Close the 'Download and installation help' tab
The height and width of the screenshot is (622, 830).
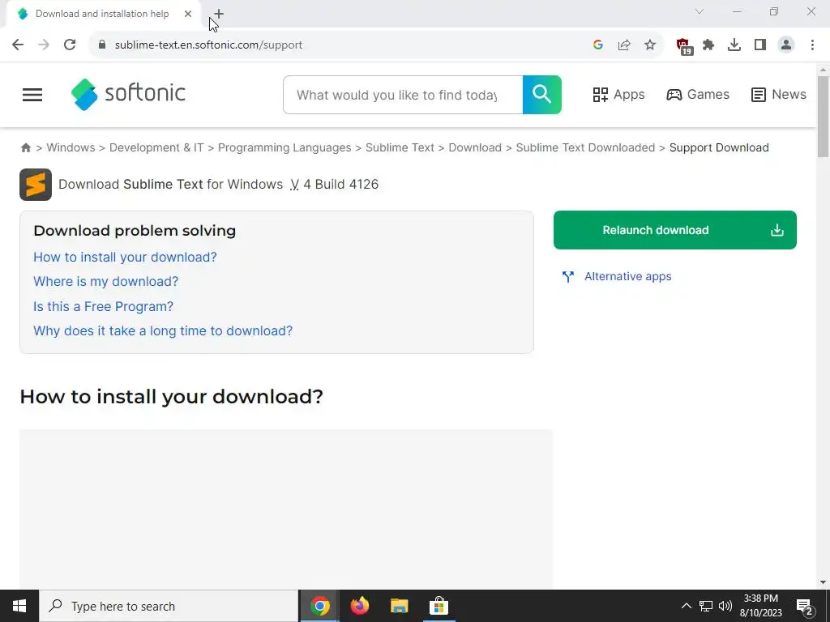188,14
